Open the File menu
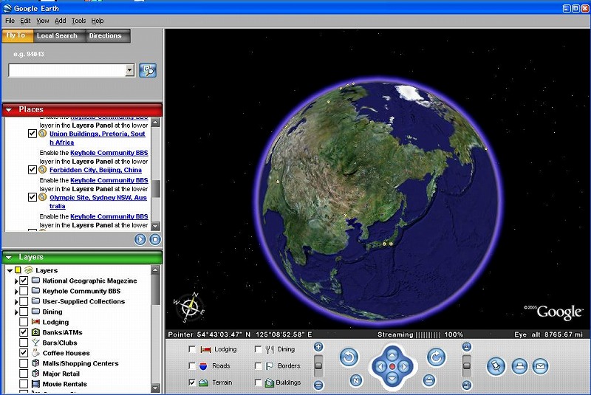The image size is (591, 395). tap(10, 21)
